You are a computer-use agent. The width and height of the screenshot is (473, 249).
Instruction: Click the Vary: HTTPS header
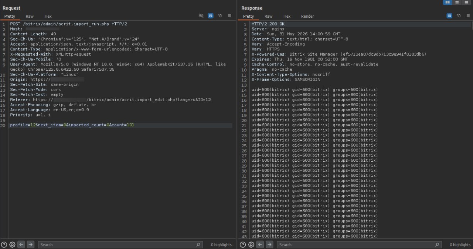pyautogui.click(x=266, y=49)
